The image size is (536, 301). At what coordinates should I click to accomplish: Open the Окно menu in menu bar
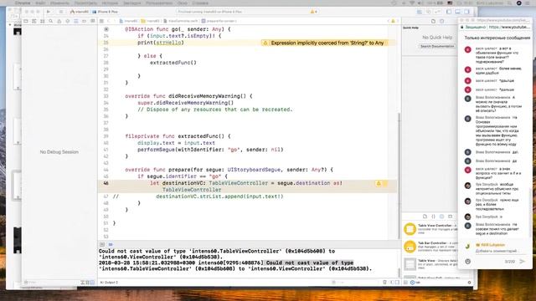(x=183, y=3)
